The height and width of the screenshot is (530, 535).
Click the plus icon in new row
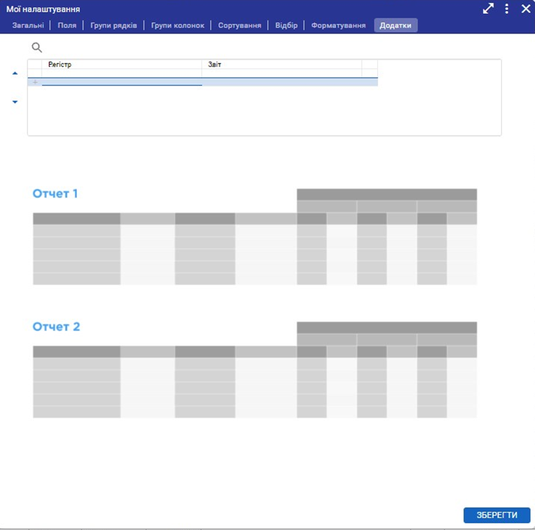click(35, 82)
